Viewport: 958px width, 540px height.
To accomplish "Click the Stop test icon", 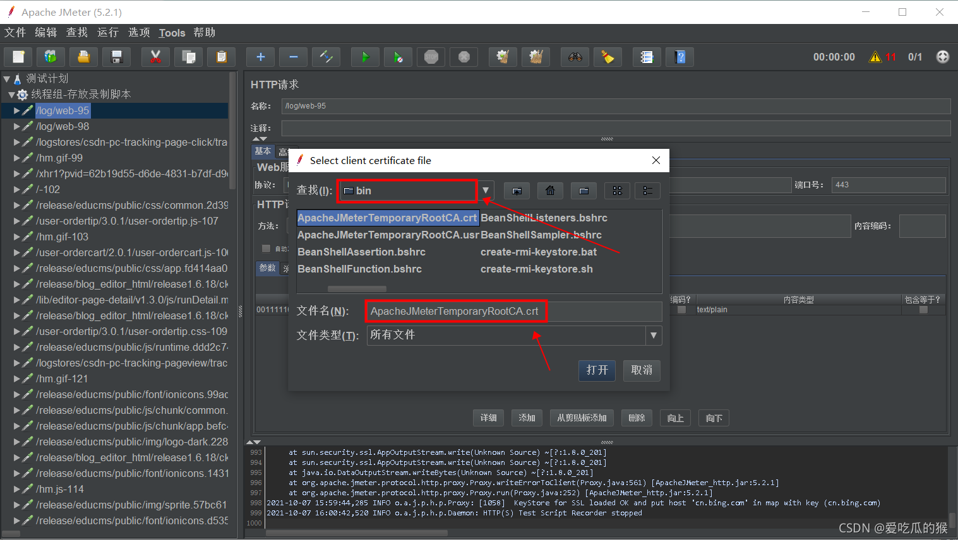I will pos(431,57).
